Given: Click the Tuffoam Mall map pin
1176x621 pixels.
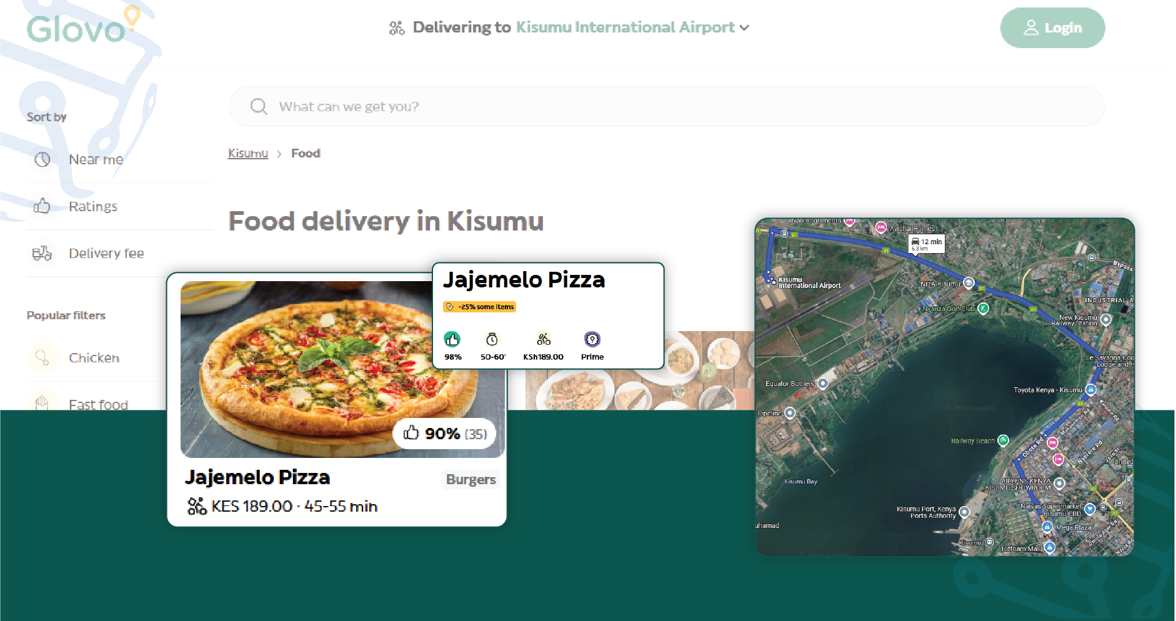Looking at the screenshot, I should 1050,548.
